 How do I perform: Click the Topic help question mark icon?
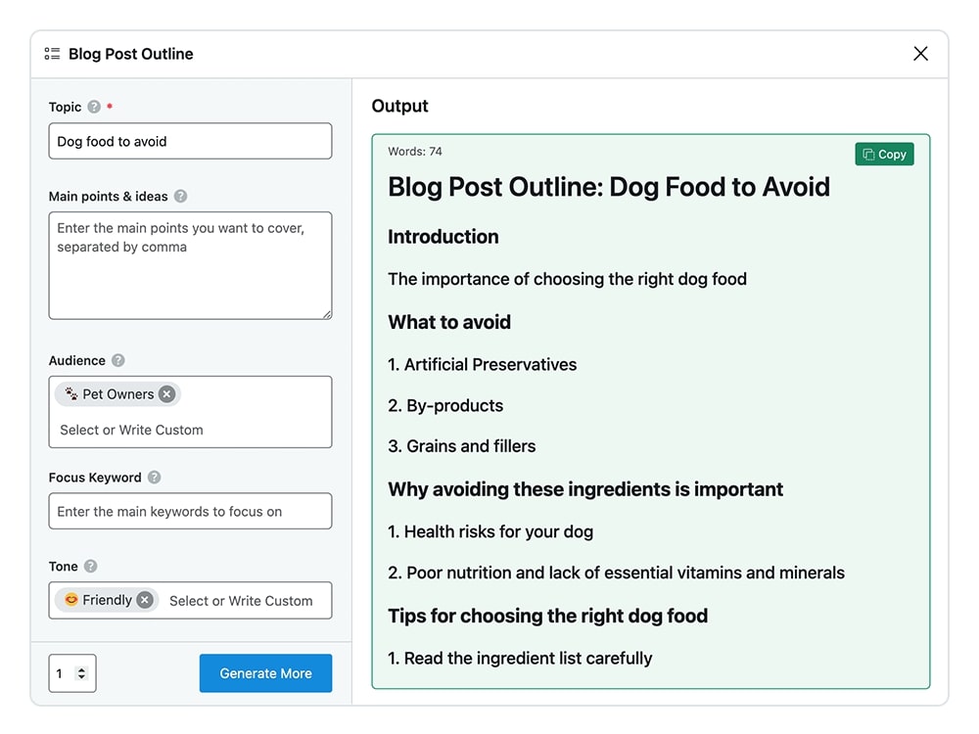94,107
